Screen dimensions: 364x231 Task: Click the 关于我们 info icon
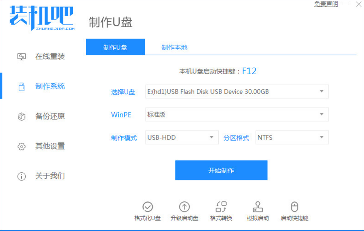coord(22,176)
